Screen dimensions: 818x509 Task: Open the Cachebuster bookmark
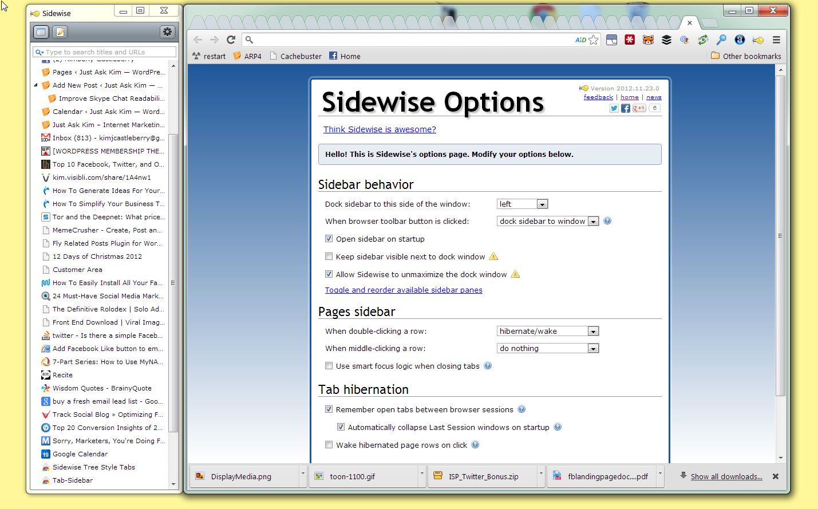tap(295, 56)
